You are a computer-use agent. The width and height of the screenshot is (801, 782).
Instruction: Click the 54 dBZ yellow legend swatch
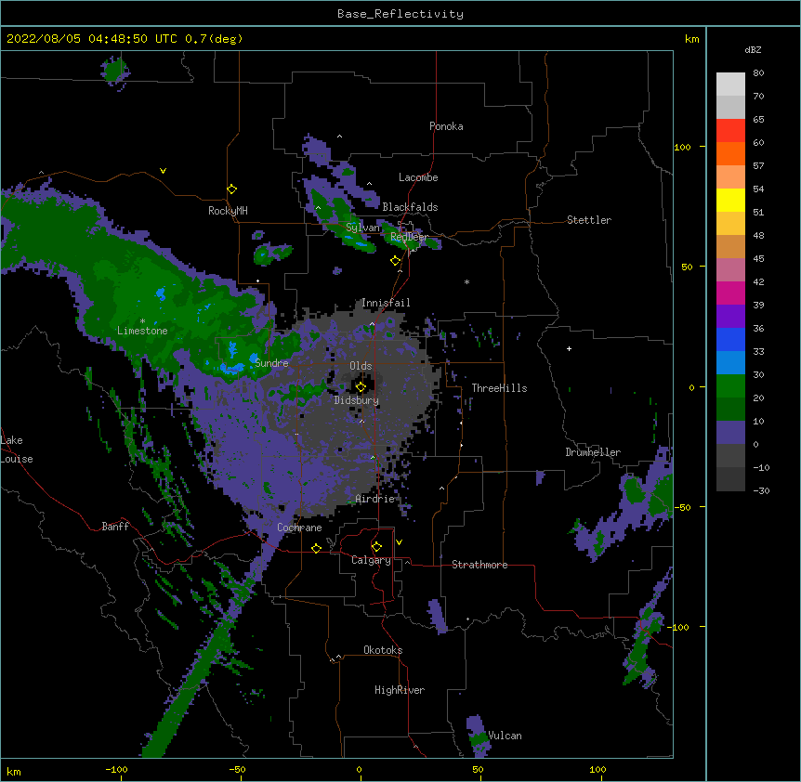coord(730,200)
